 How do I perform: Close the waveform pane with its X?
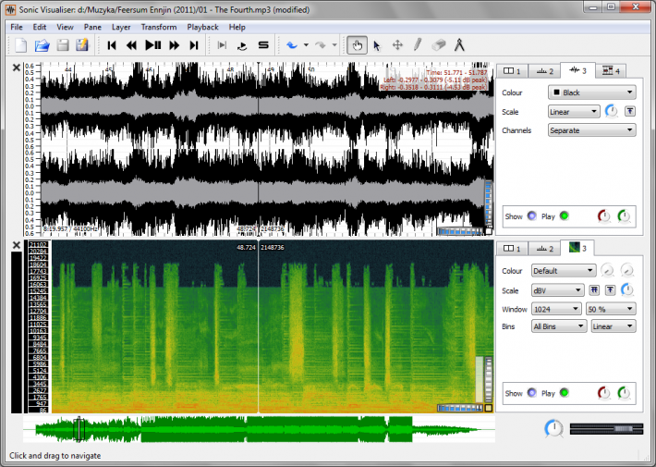tap(17, 68)
